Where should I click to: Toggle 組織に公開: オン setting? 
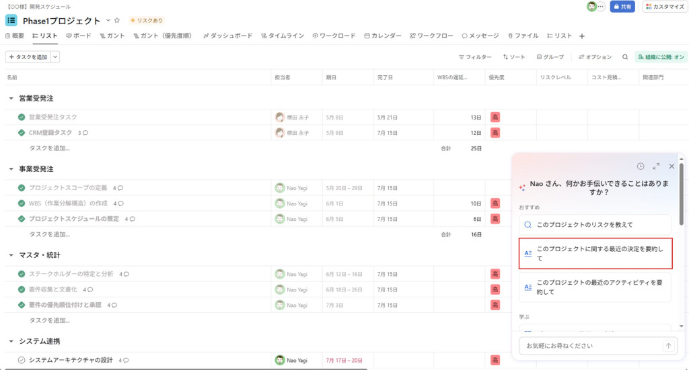pos(661,57)
